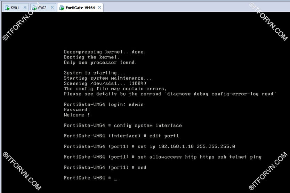Viewport: 290px width, 193px height.
Task: Click the 'Scanning /dev/sda1... (100%)' line
Action: pyautogui.click(x=105, y=83)
